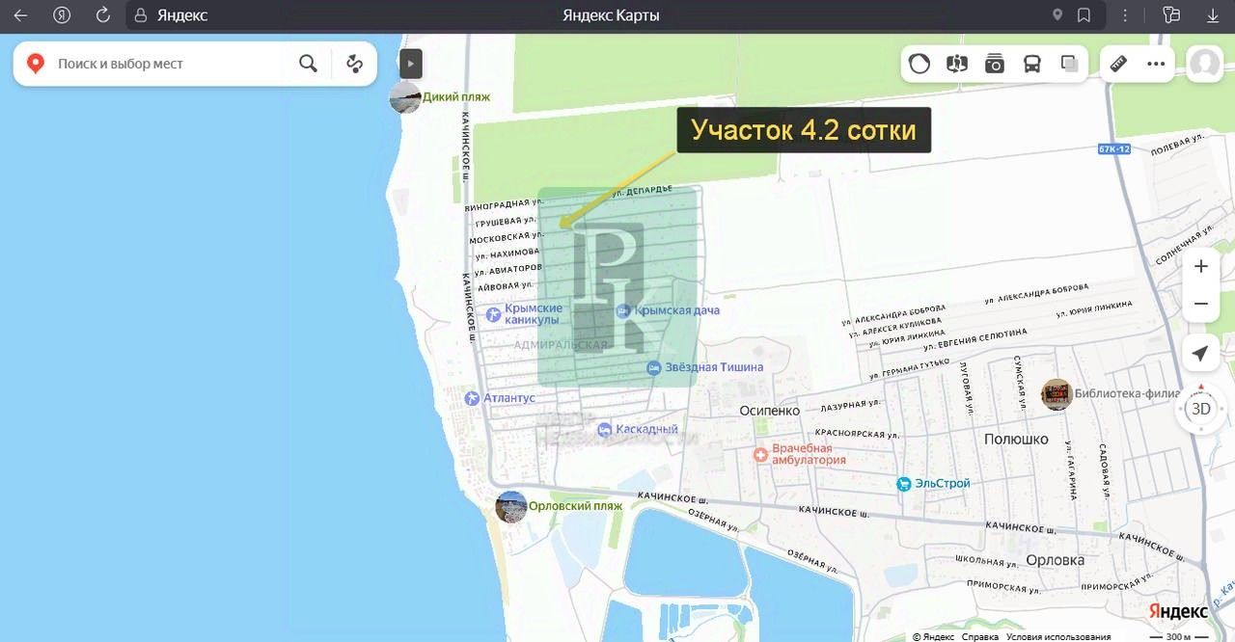Screen dimensions: 1235x642
Task: Click the ул. Нахимова street label
Action: 508,253
